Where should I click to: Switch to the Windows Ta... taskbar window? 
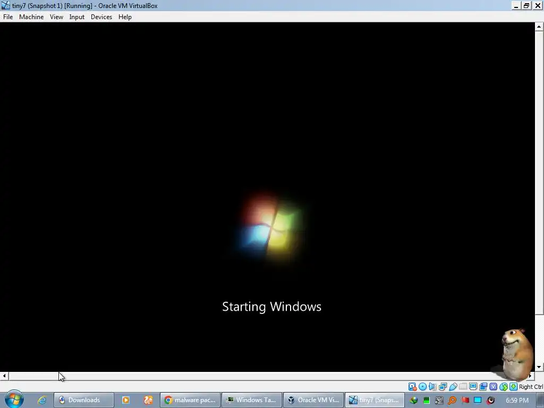251,400
